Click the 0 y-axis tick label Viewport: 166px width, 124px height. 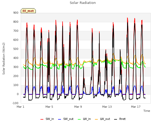(x=18, y=94)
